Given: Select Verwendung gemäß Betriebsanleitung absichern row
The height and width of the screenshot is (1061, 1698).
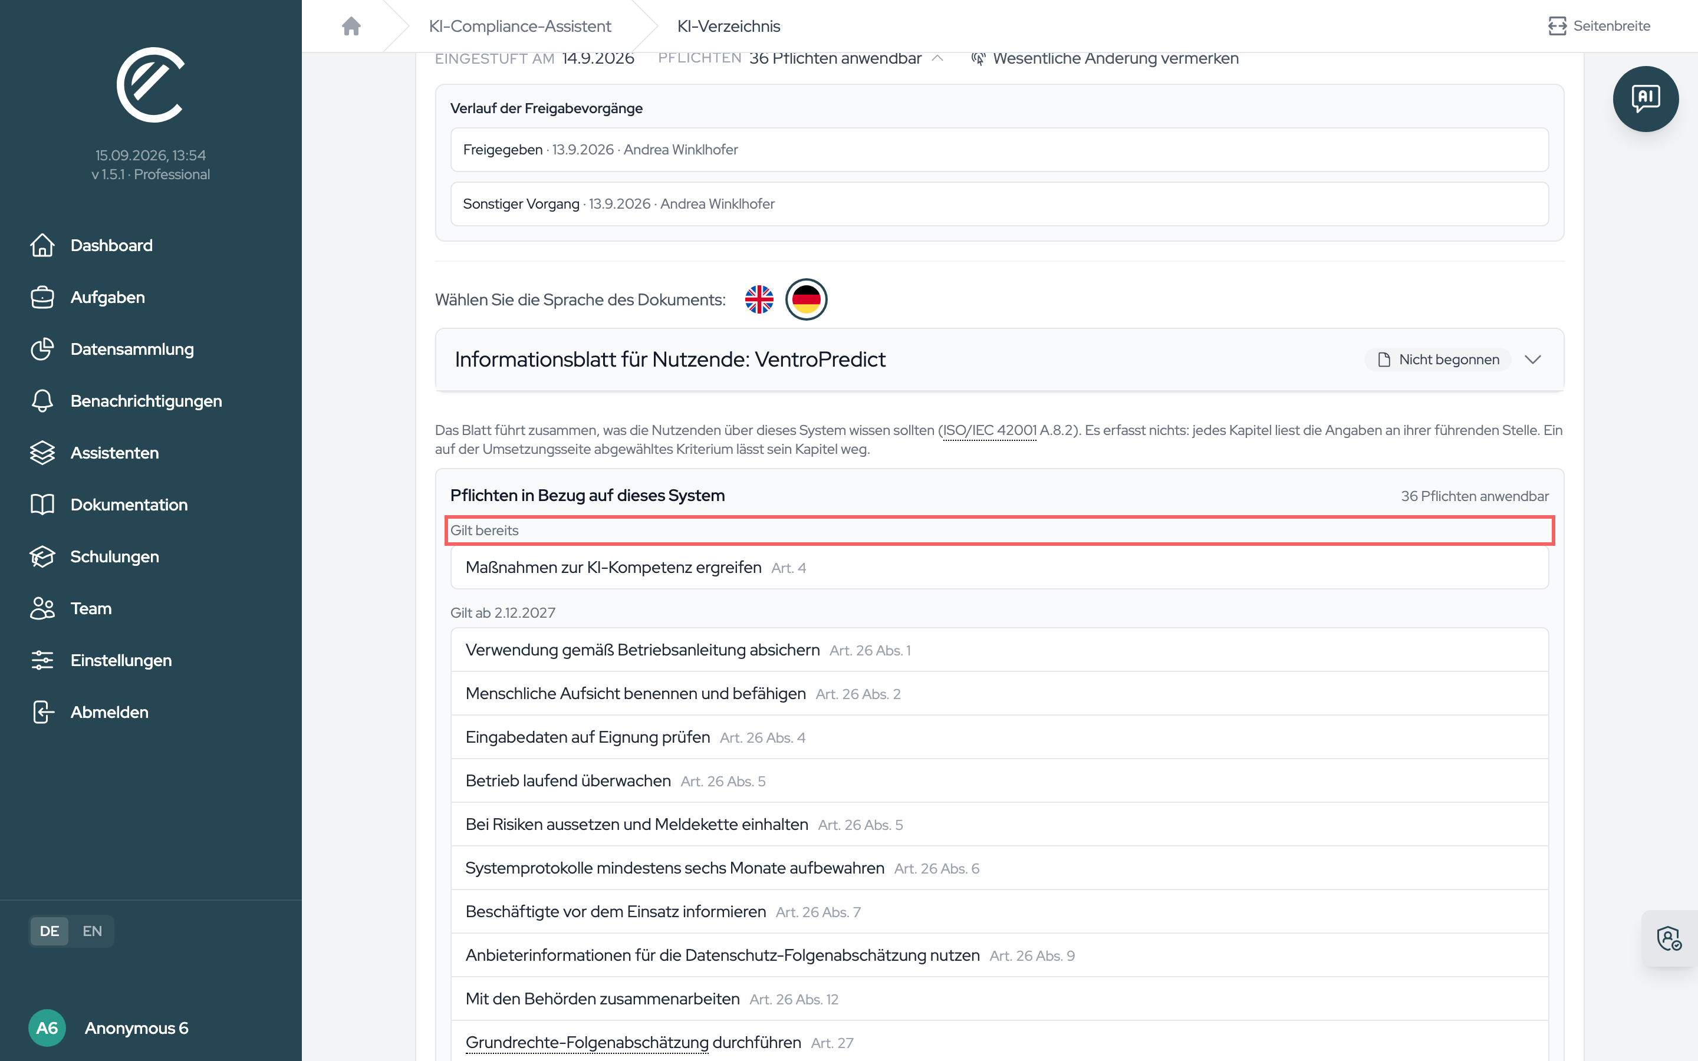Looking at the screenshot, I should coord(999,650).
